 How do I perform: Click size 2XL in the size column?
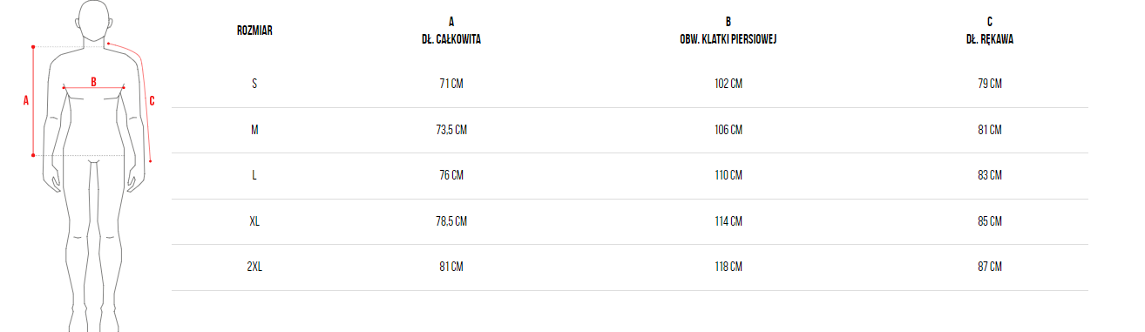254,266
